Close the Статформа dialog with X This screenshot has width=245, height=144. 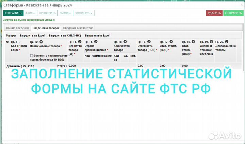tap(242, 5)
